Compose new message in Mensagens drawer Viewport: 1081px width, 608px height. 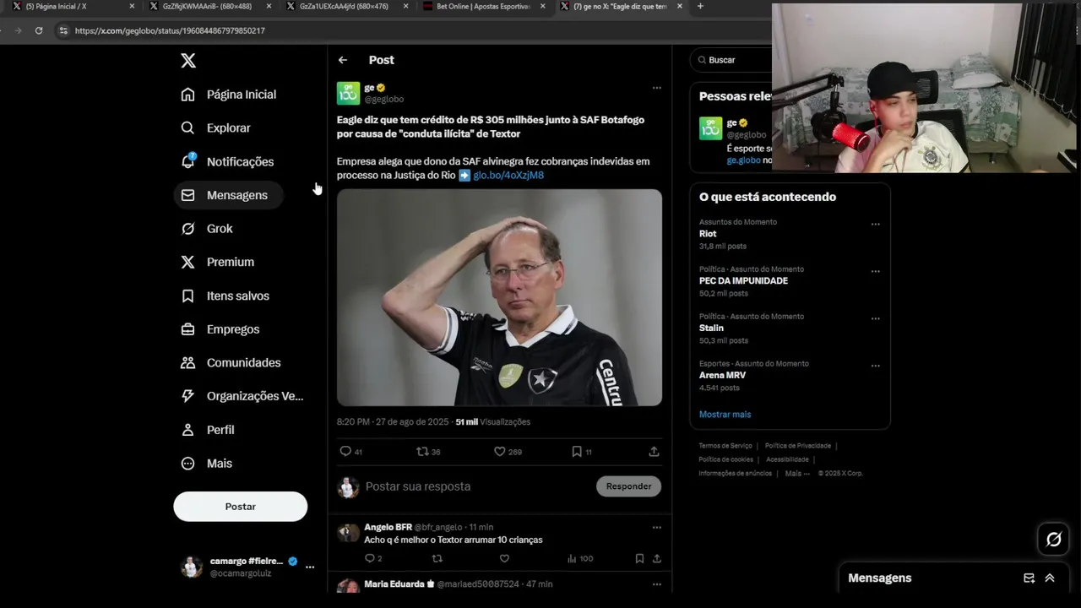(1029, 578)
